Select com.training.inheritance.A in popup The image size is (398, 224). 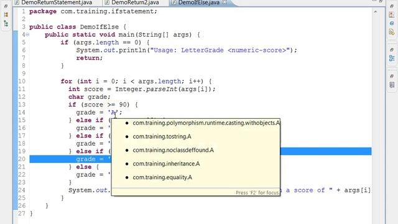[166, 164]
